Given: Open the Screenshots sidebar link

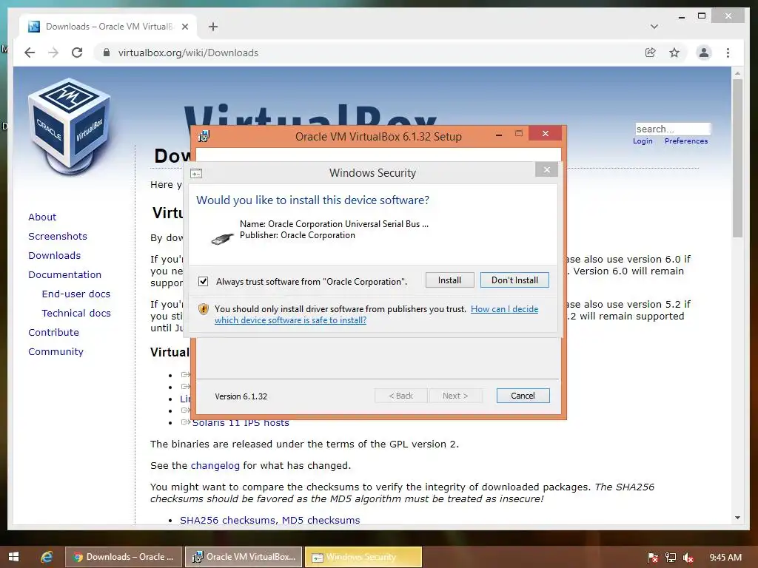Looking at the screenshot, I should tap(58, 236).
